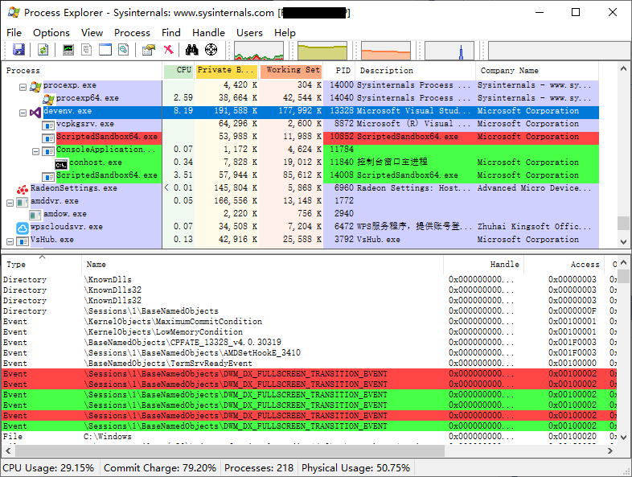Select the \KnownDlls directory handle row
The height and width of the screenshot is (477, 632).
click(309, 279)
